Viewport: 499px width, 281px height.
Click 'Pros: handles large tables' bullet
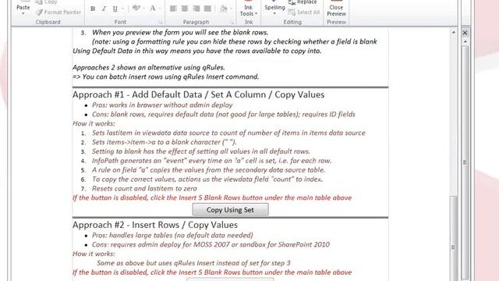pyautogui.click(x=172, y=236)
